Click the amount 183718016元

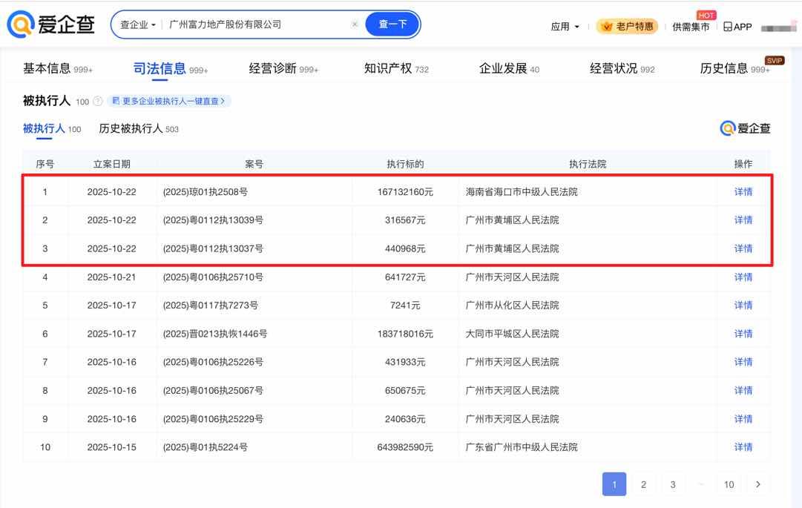click(x=405, y=334)
